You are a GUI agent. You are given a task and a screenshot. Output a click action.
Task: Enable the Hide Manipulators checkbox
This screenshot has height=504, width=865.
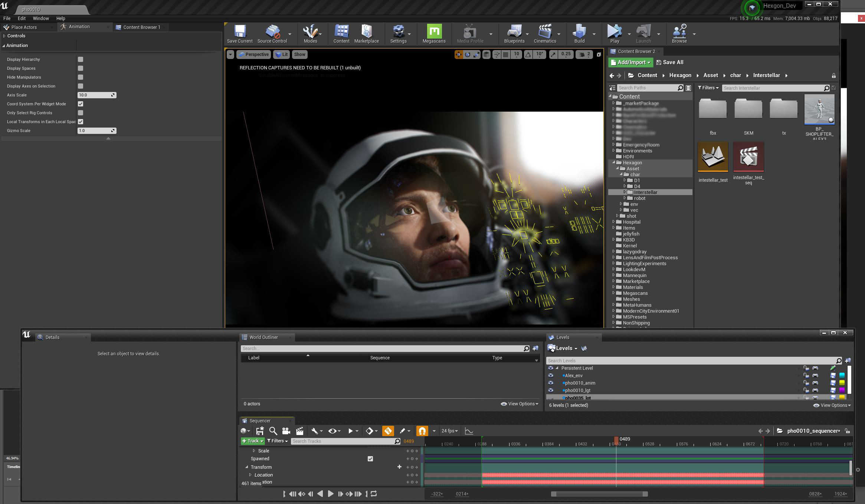[x=81, y=77]
